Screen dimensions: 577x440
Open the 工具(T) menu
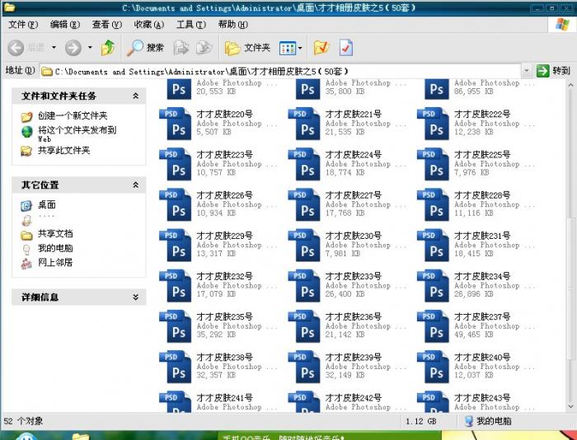pyautogui.click(x=191, y=25)
